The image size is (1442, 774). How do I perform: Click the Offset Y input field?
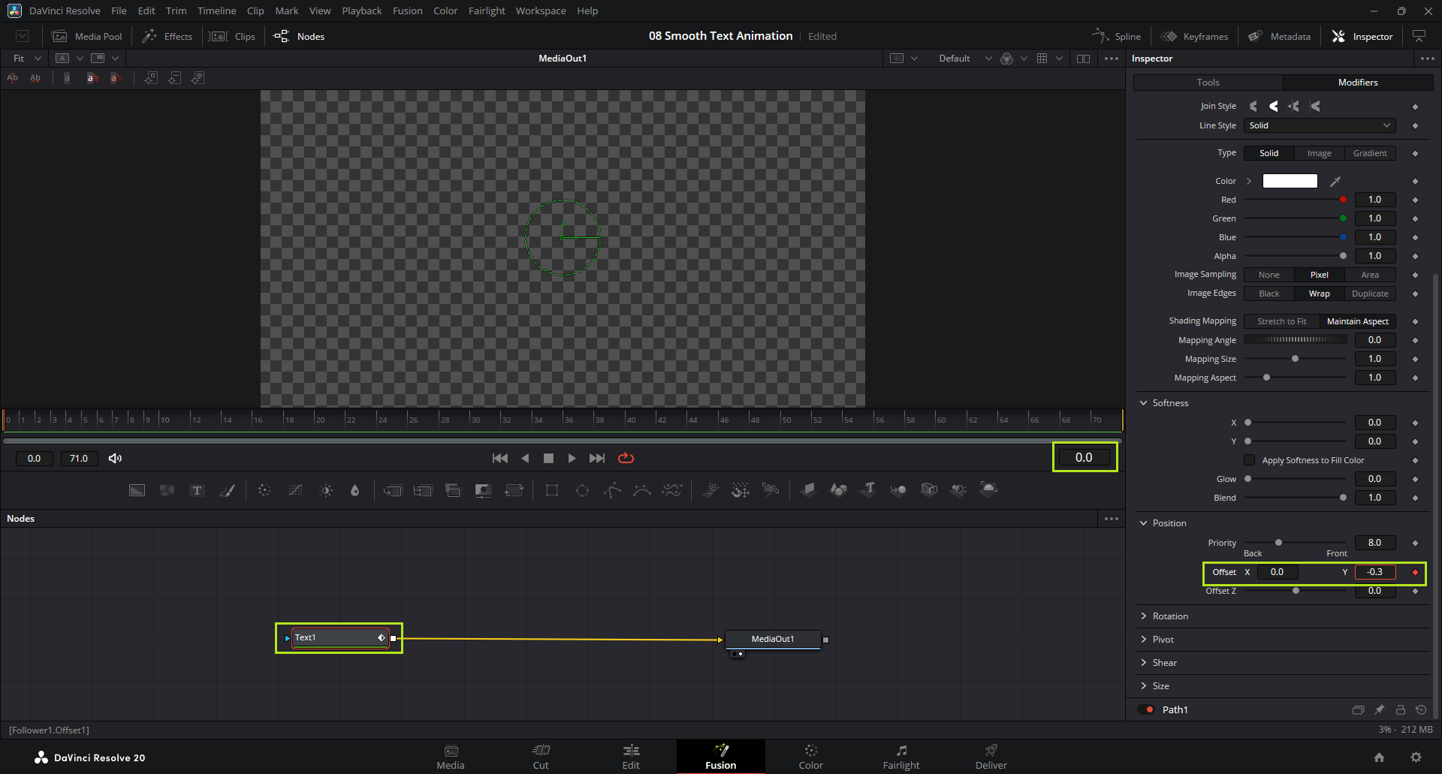click(1374, 572)
